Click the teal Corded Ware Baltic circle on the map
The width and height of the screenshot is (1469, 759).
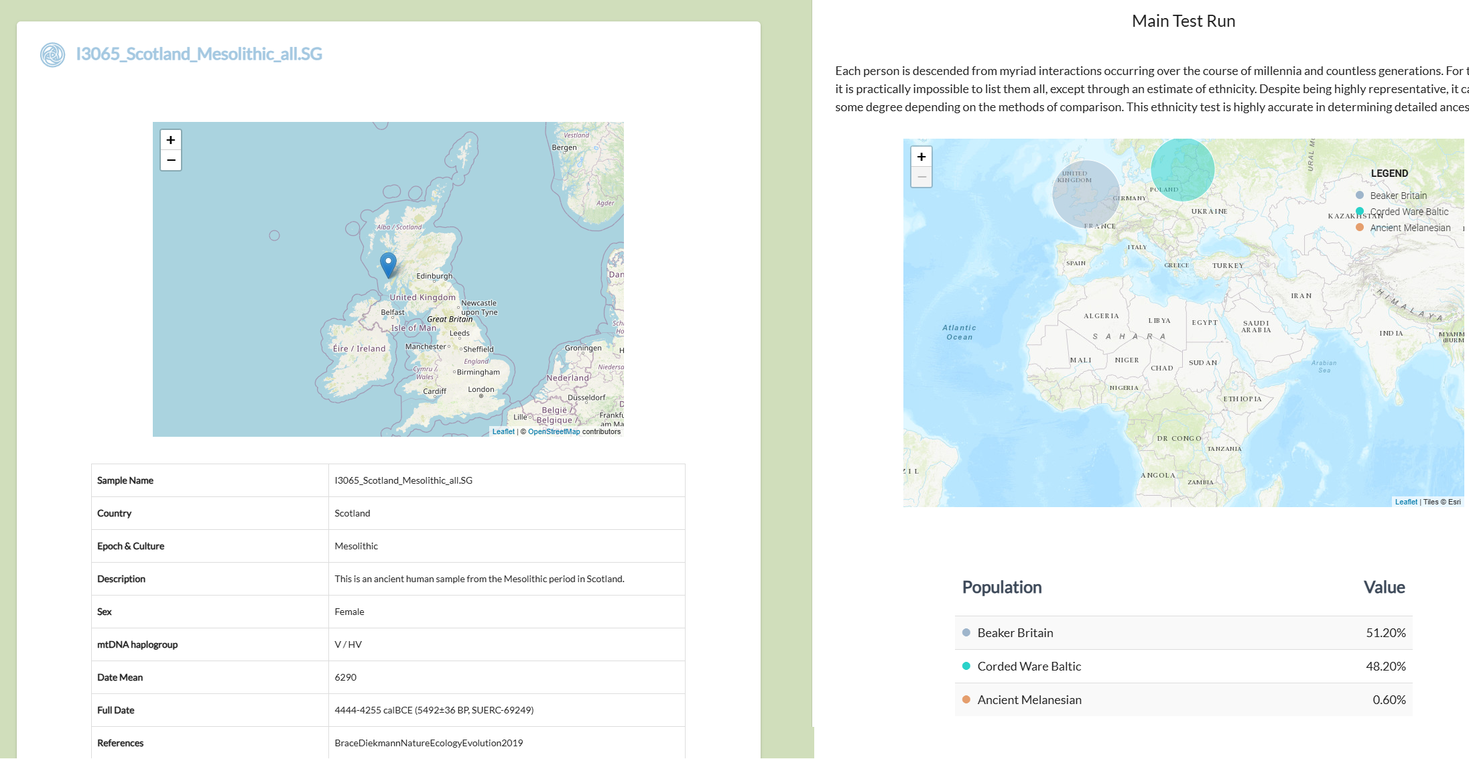[1182, 169]
